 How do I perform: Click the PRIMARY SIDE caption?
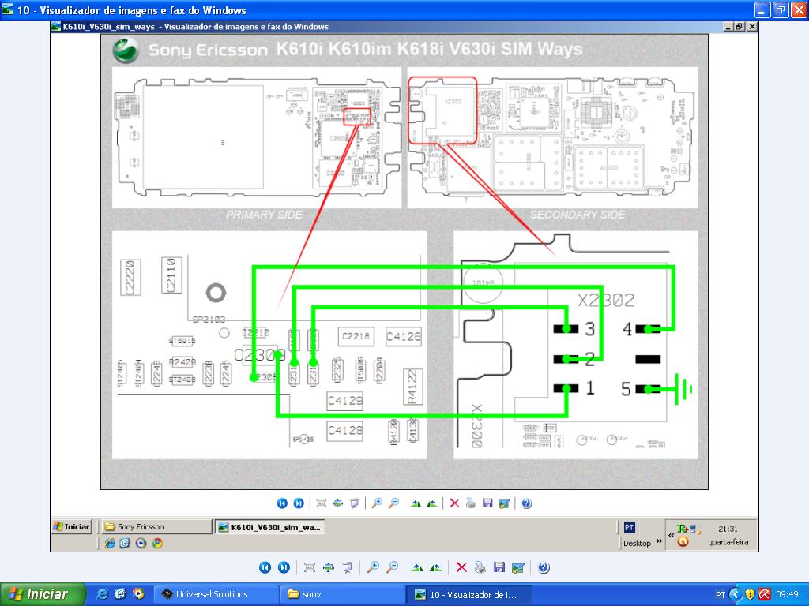point(264,215)
